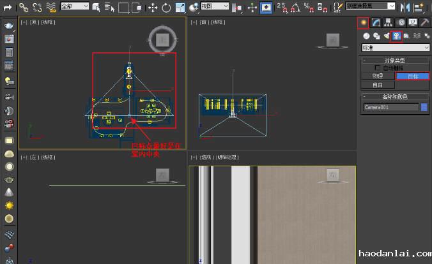
Task: Activate the Select and Scale tool
Action: pyautogui.click(x=180, y=8)
